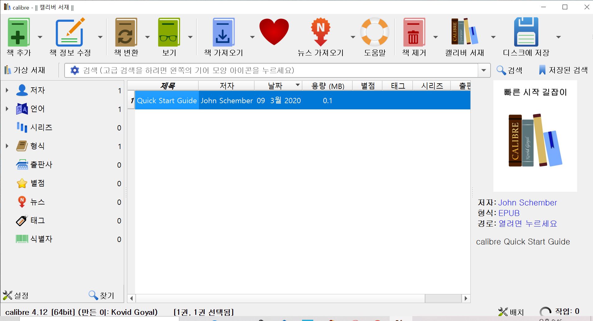Open the 캘리버 서재 dropdown arrow

(493, 37)
